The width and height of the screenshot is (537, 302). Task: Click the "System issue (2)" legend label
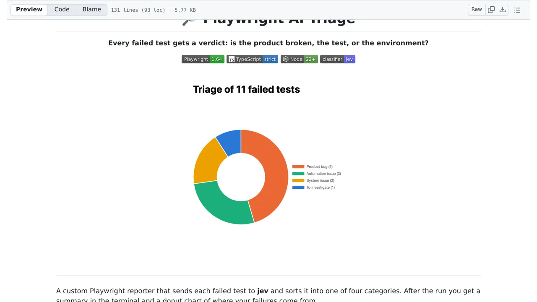(x=320, y=181)
